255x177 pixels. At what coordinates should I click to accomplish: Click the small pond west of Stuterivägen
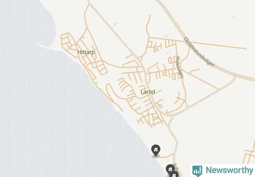point(169,53)
